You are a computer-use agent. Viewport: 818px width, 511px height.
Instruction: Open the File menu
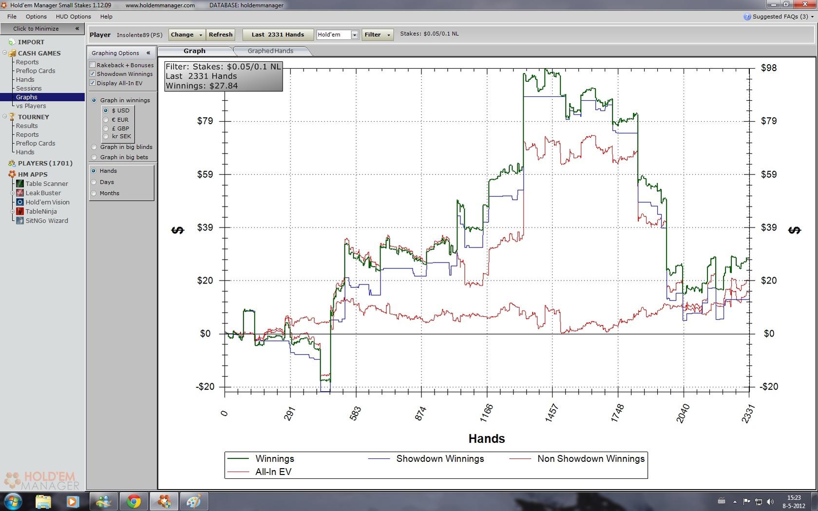tap(12, 17)
